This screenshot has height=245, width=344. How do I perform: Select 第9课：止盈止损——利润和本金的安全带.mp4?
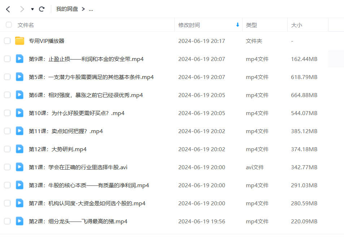point(86,59)
